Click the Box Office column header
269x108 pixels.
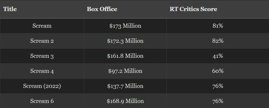(x=102, y=9)
